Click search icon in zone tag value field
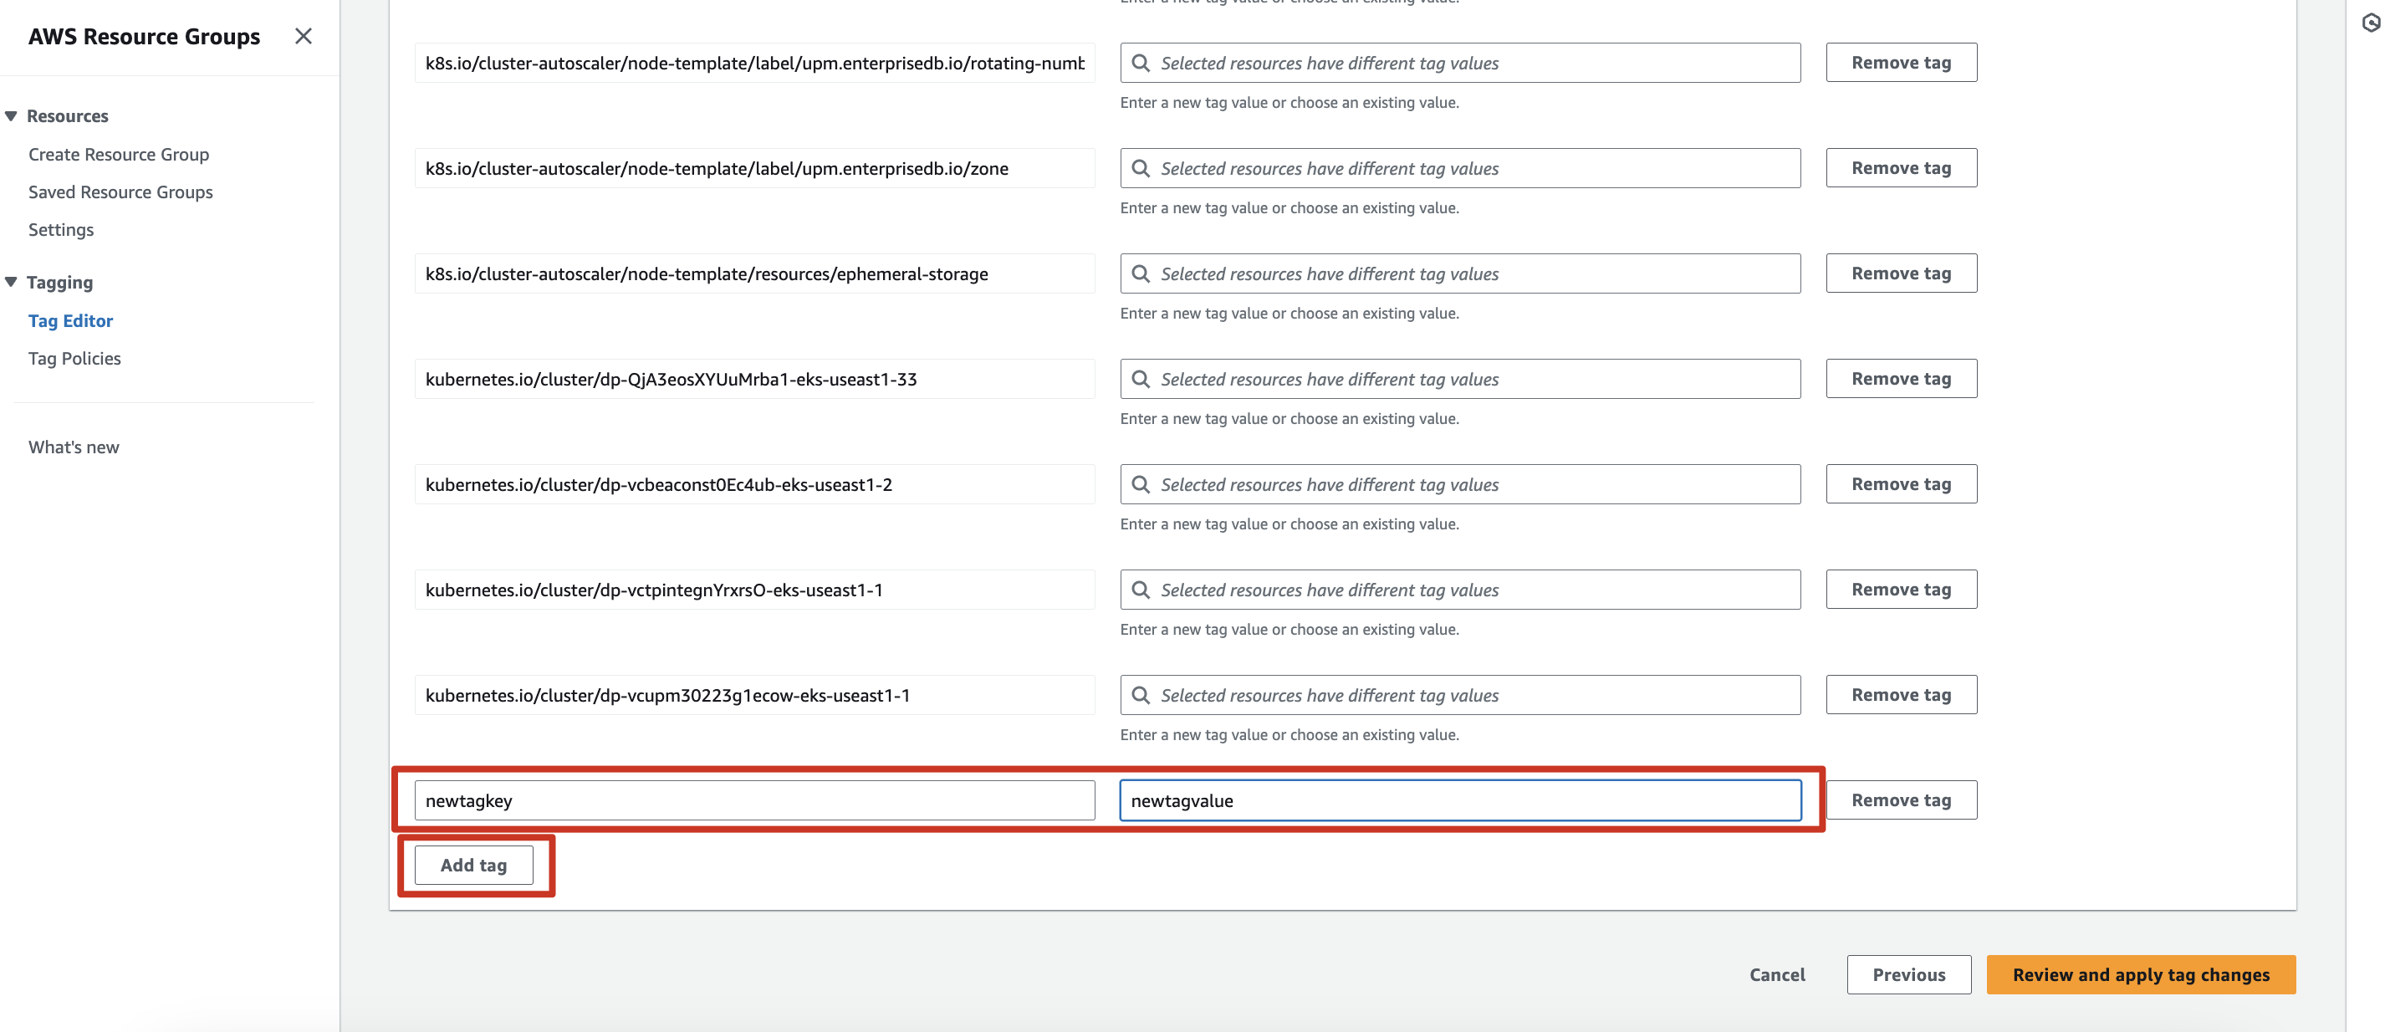The height and width of the screenshot is (1032, 2390). pos(1141,168)
